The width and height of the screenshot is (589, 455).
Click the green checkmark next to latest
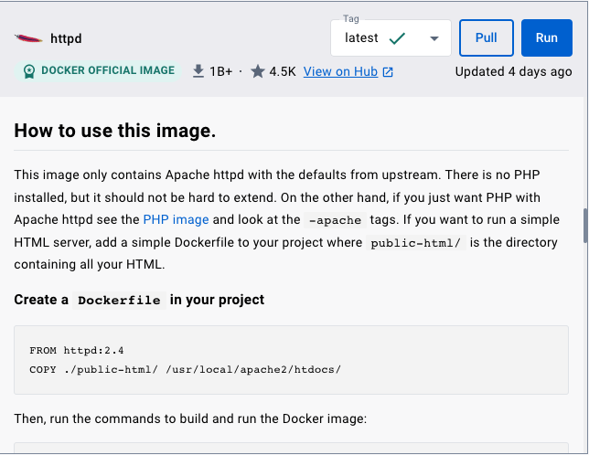click(397, 38)
